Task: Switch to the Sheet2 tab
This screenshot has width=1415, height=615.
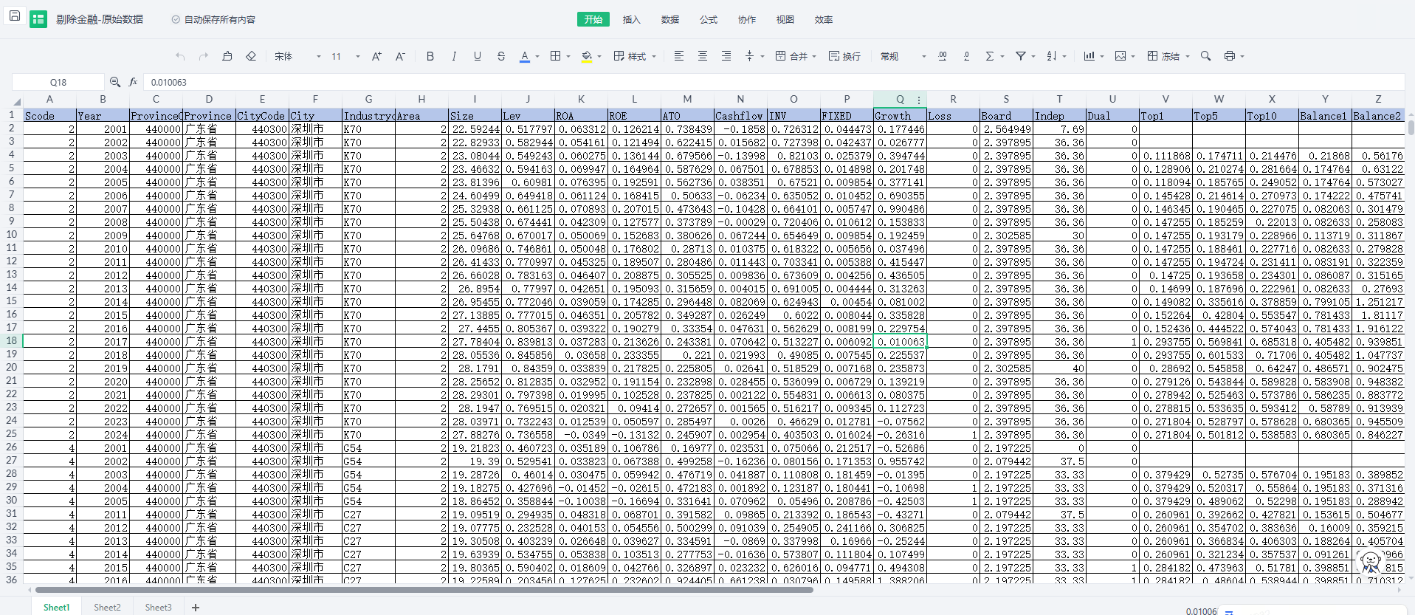Action: [107, 608]
